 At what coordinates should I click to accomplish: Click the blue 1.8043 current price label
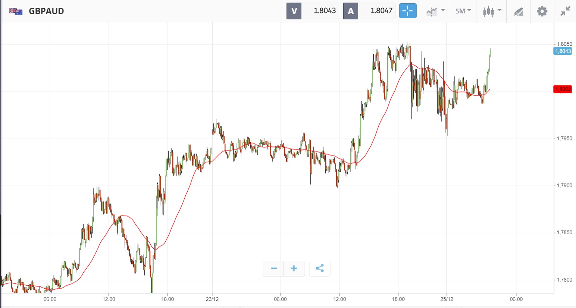point(563,51)
